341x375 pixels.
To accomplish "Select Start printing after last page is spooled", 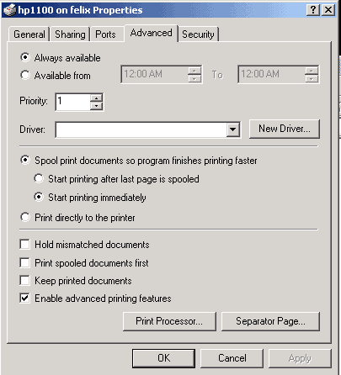I will [x=39, y=178].
